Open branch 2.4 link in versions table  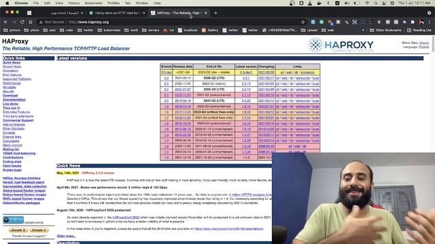(x=166, y=78)
